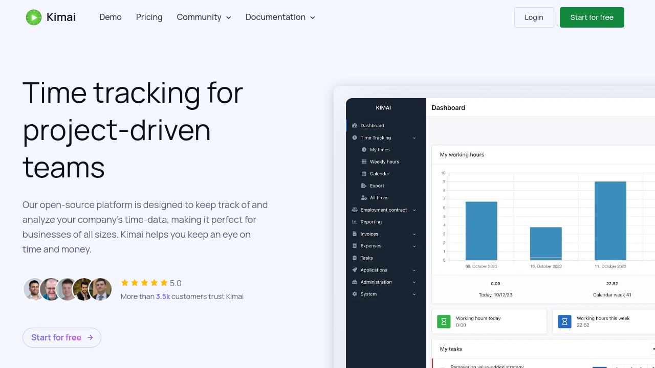Click the Working hours this week text
655x368 pixels.
(603, 318)
